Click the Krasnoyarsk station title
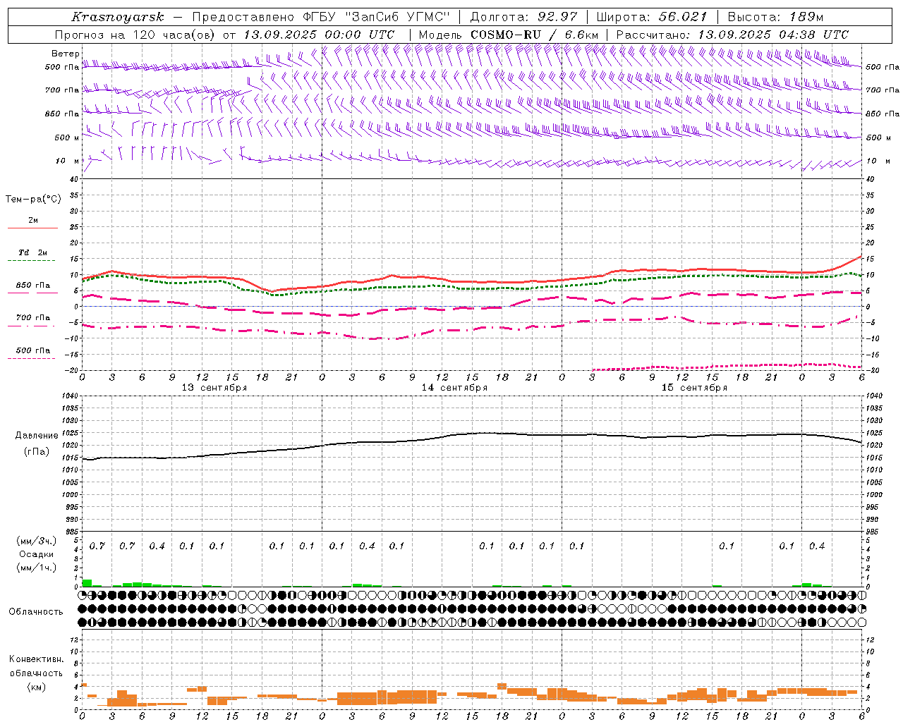 pos(118,17)
